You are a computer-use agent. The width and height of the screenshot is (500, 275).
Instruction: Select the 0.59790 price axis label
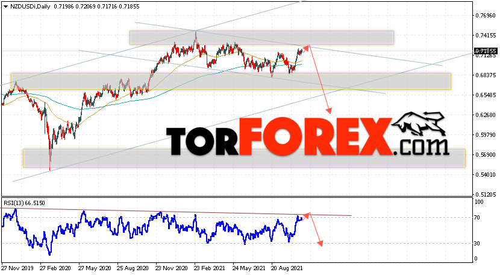pyautogui.click(x=486, y=134)
